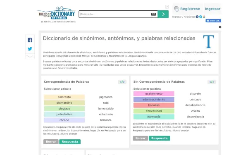The image size is (248, 155).
Task: Select the word convexidad
Action: tap(154, 111)
